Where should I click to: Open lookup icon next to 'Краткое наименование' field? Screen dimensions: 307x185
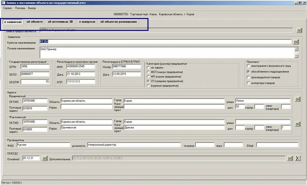point(296,42)
